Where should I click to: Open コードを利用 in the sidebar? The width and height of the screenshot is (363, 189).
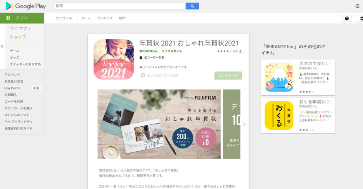(14, 102)
